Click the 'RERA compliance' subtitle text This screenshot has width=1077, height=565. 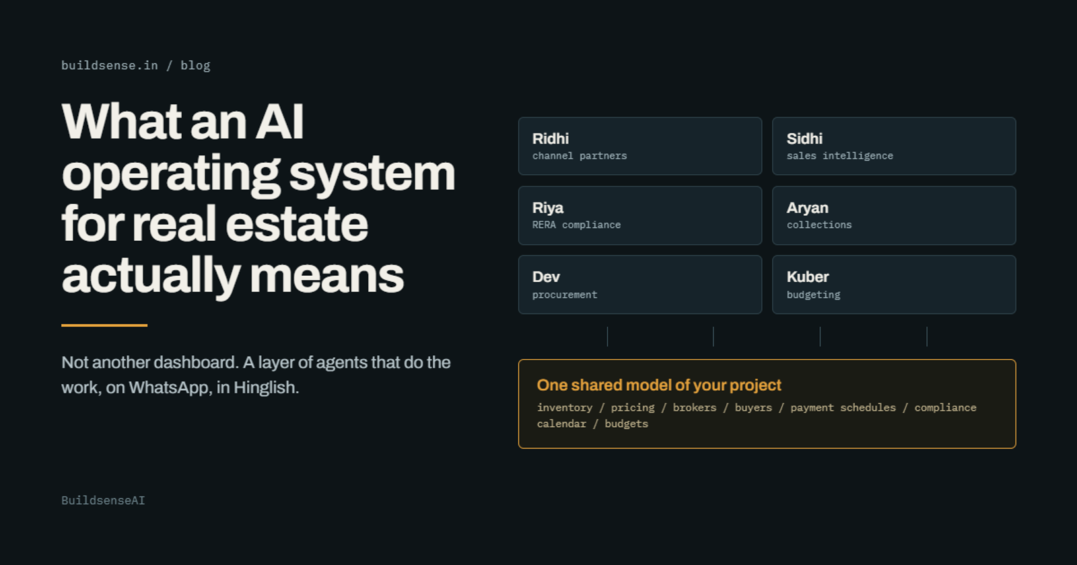pyautogui.click(x=576, y=225)
